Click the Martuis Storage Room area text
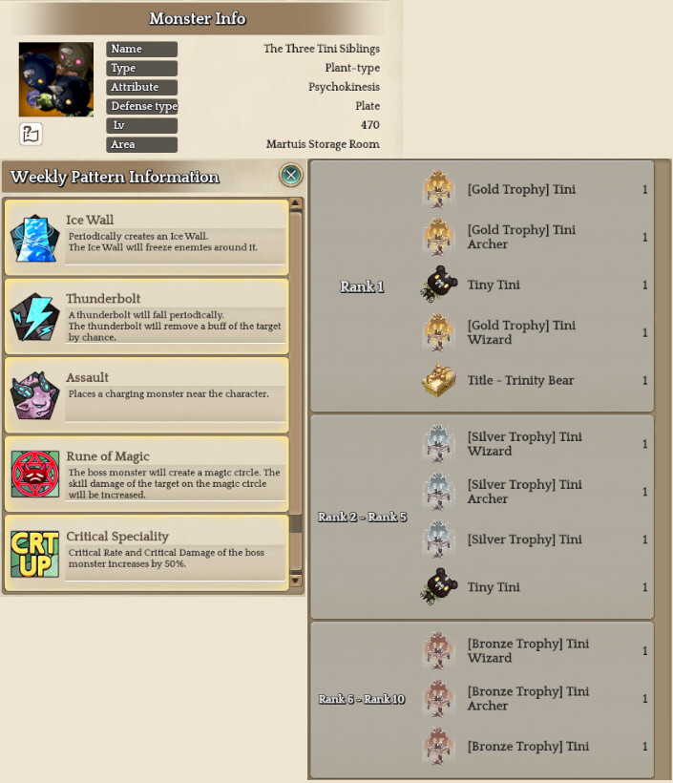Viewport: 673px width, 783px height. (323, 144)
